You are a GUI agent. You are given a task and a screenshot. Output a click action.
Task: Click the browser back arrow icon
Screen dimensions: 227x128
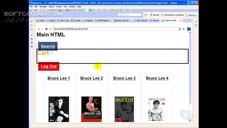click(39, 29)
